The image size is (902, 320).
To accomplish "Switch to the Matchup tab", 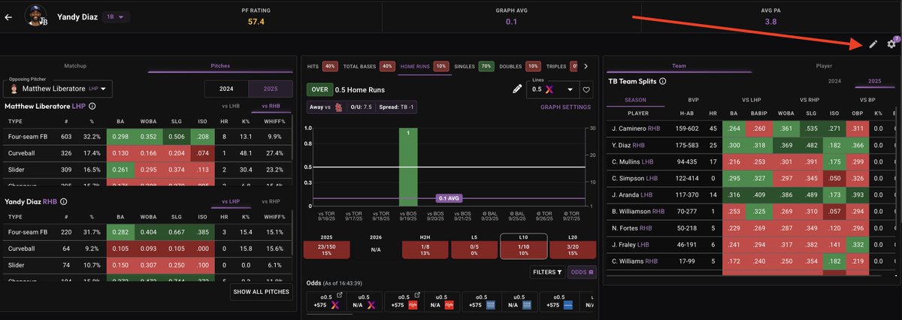I will point(75,65).
